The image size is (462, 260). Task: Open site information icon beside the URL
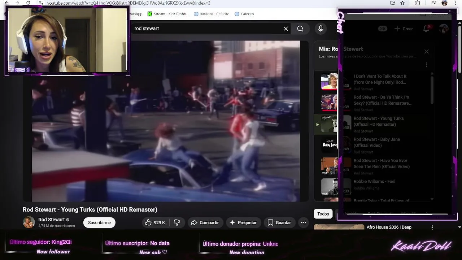pos(41,3)
